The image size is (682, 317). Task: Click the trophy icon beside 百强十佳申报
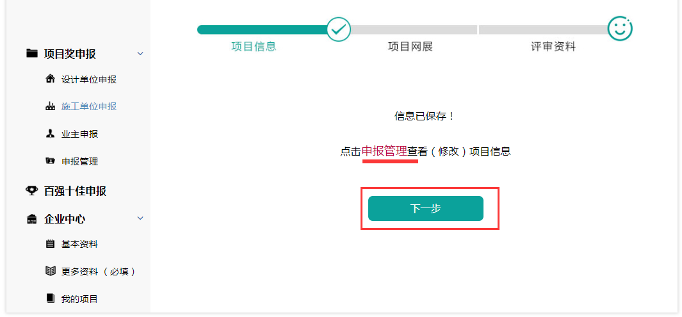point(31,191)
